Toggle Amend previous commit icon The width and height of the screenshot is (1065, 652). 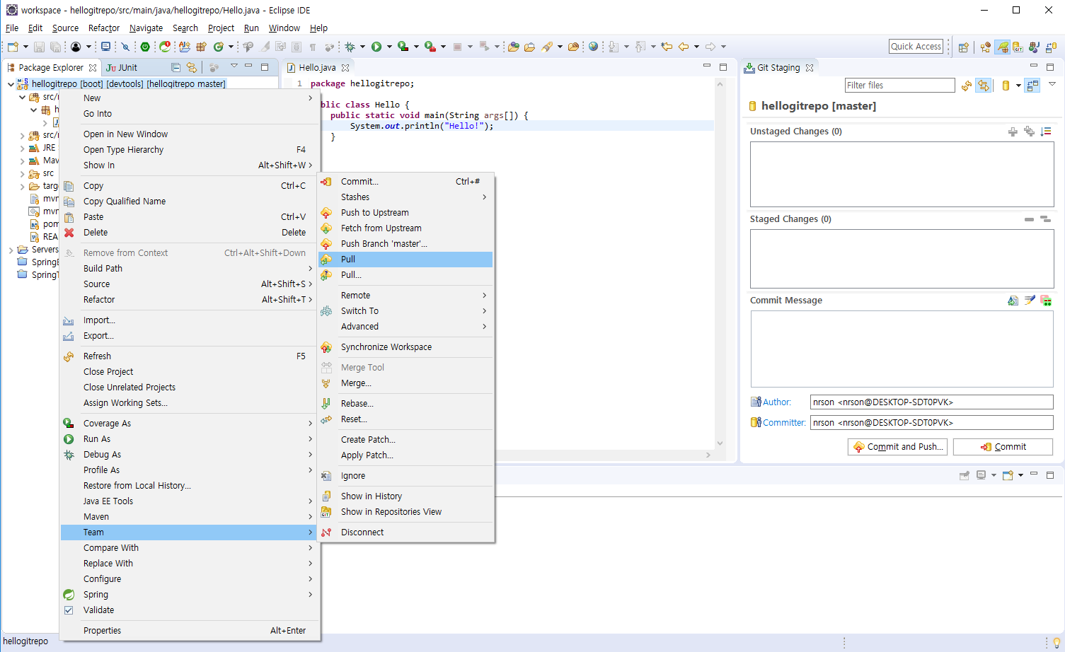(1013, 301)
